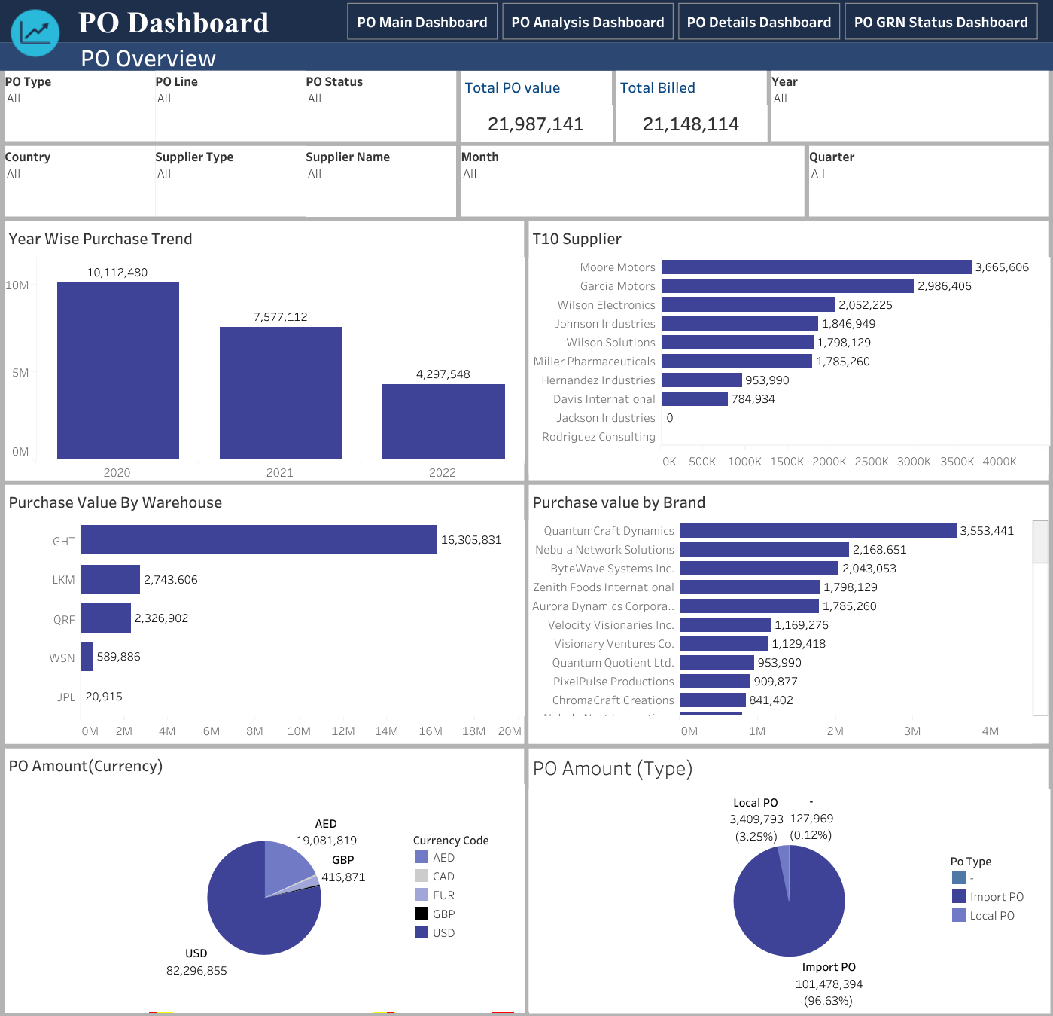This screenshot has width=1053, height=1016.
Task: Go to PO Details Dashboard
Action: pyautogui.click(x=759, y=22)
